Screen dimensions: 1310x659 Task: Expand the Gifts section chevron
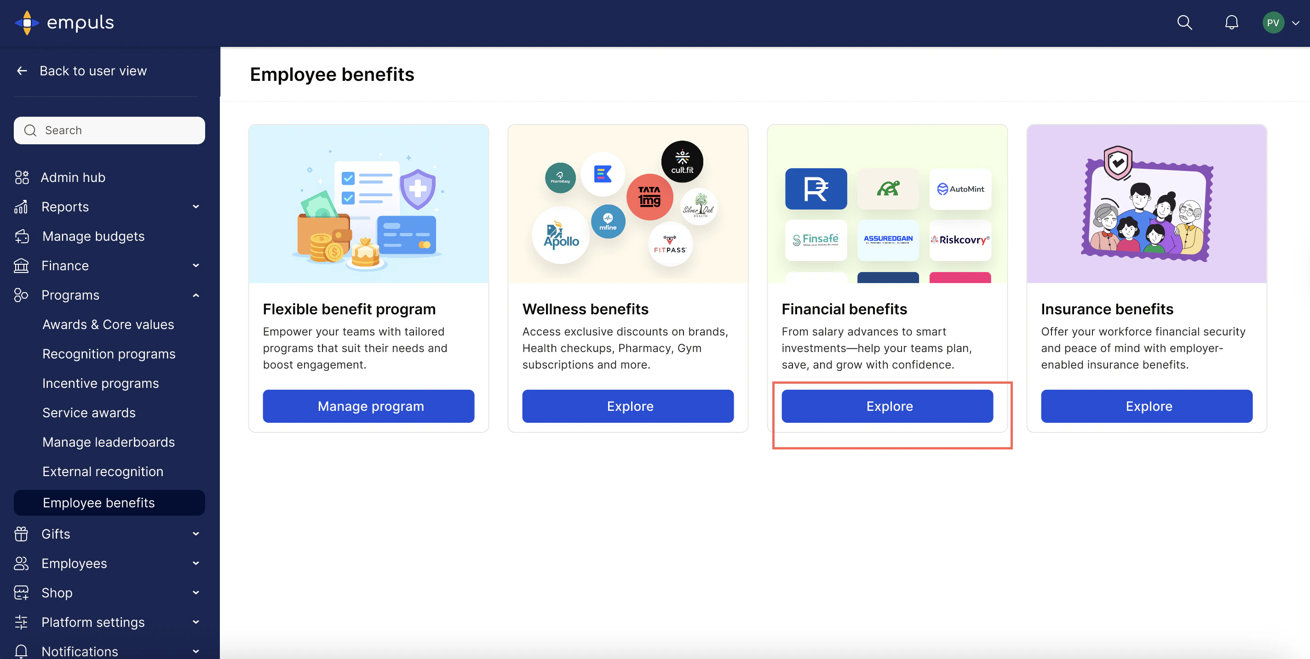(x=196, y=534)
